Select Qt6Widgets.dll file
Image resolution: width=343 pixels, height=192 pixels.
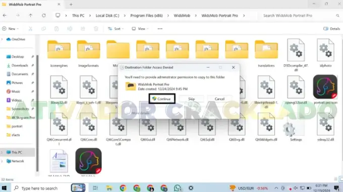click(266, 127)
